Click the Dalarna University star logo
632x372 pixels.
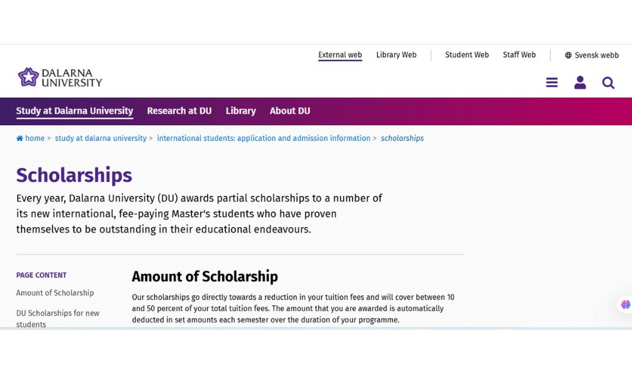(28, 77)
